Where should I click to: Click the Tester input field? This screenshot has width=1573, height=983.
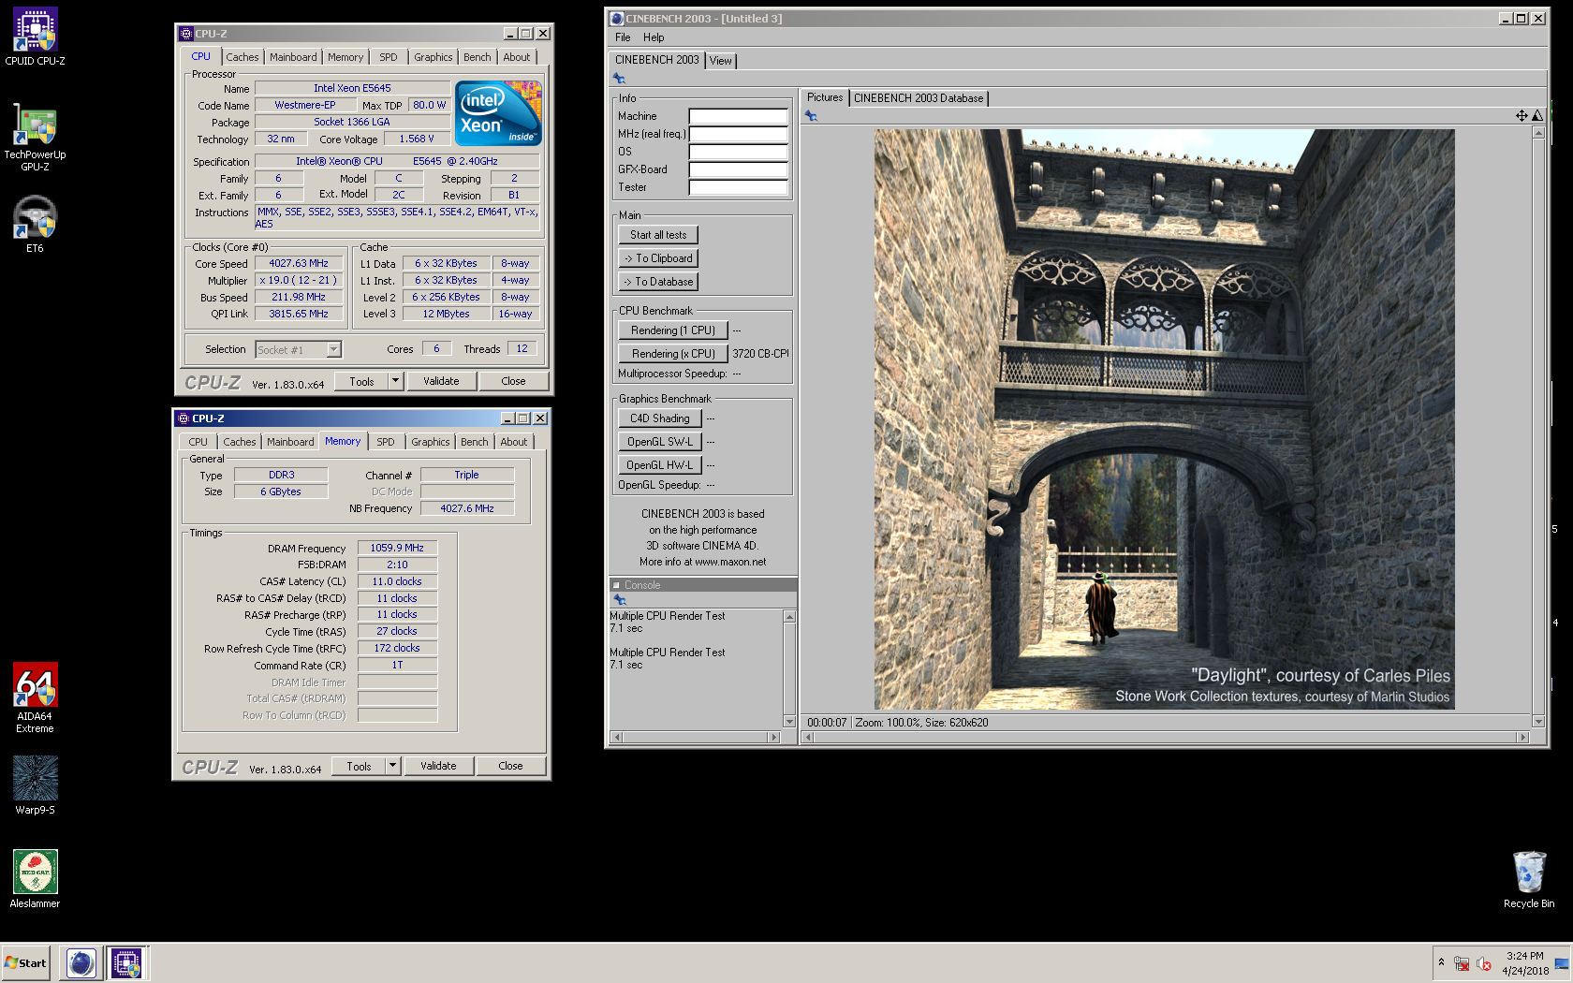click(738, 187)
